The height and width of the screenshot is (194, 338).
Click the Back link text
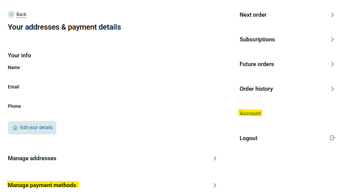pos(21,14)
